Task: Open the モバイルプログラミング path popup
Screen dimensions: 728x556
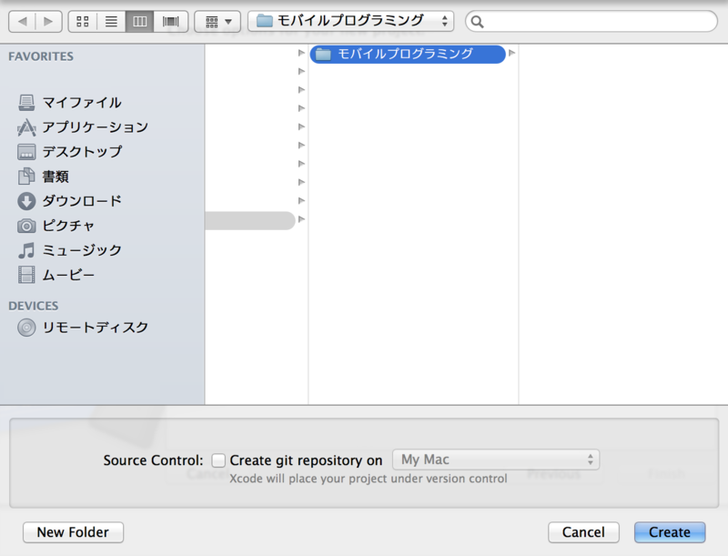Action: pos(350,21)
